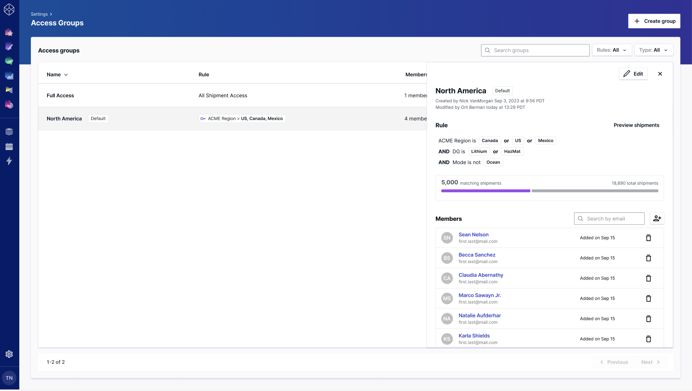Click the 1-2 of 2 pagination count
This screenshot has width=692, height=391.
click(56, 362)
